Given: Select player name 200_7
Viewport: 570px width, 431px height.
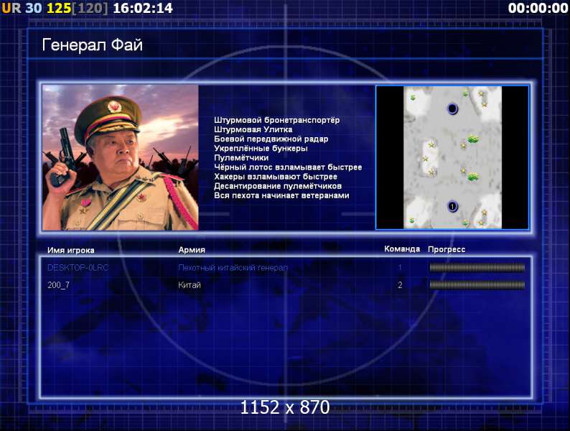Looking at the screenshot, I should 59,285.
